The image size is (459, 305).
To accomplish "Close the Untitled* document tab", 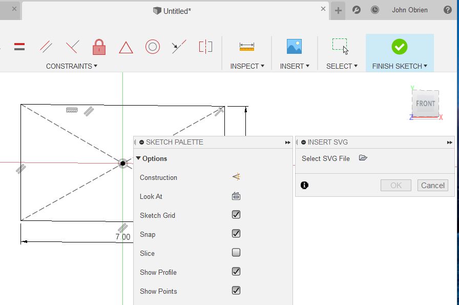I will click(323, 9).
